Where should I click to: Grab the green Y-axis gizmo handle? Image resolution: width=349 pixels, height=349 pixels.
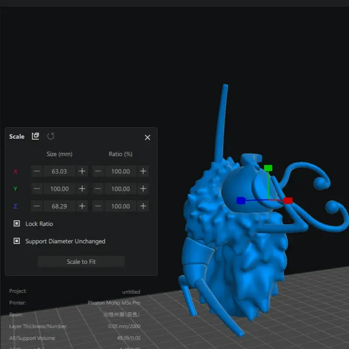point(268,168)
